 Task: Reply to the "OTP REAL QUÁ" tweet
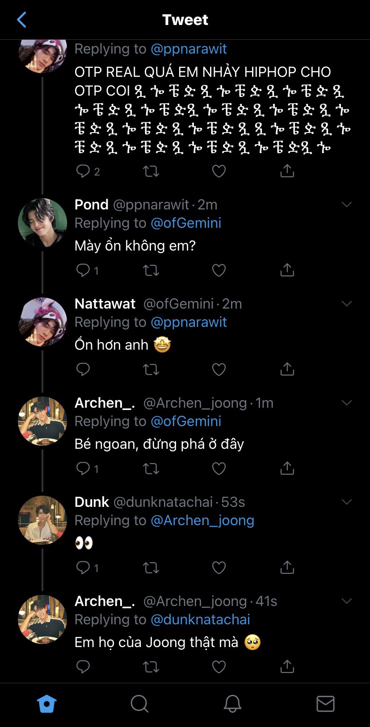(83, 171)
